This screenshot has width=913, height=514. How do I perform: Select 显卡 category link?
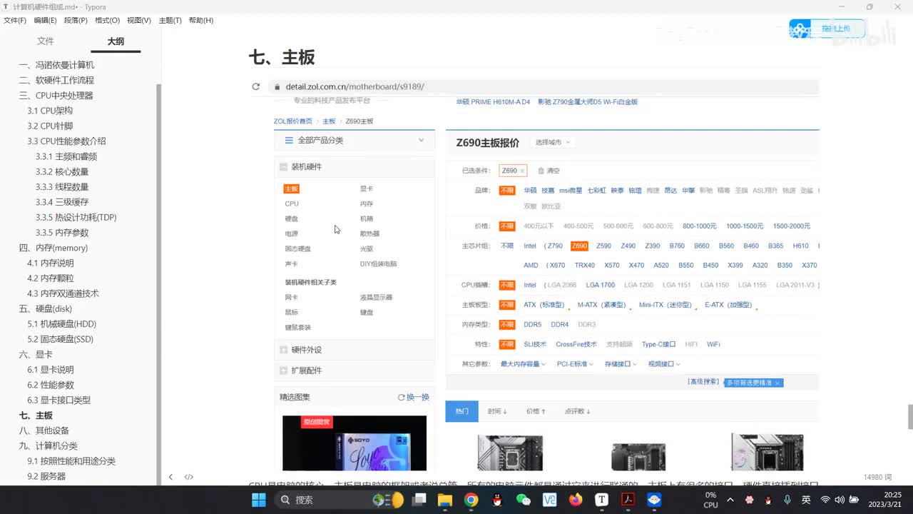[x=367, y=188]
